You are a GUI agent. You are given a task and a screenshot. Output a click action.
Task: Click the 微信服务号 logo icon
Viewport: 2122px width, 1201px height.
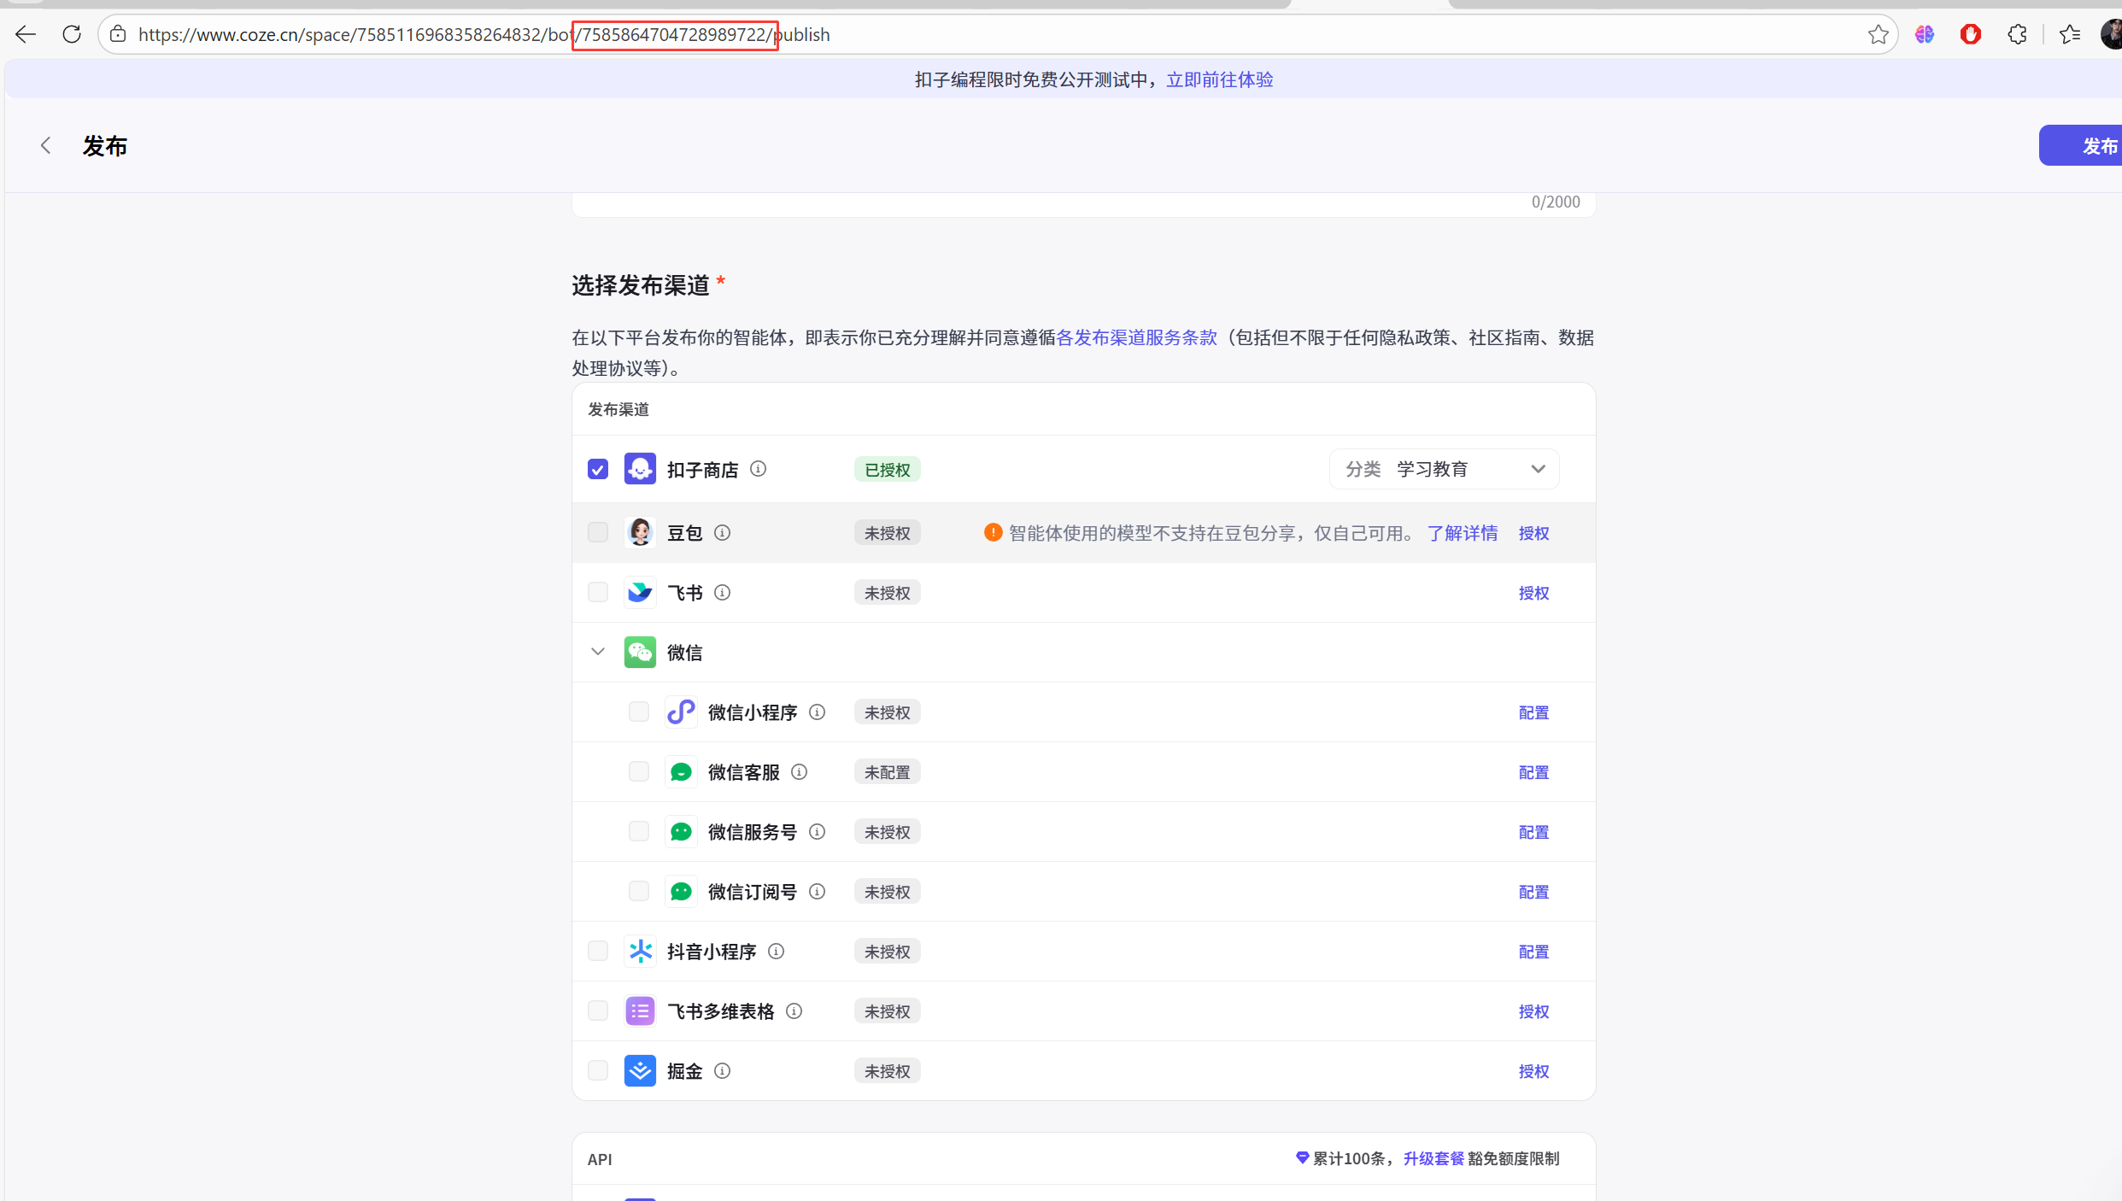coord(681,831)
